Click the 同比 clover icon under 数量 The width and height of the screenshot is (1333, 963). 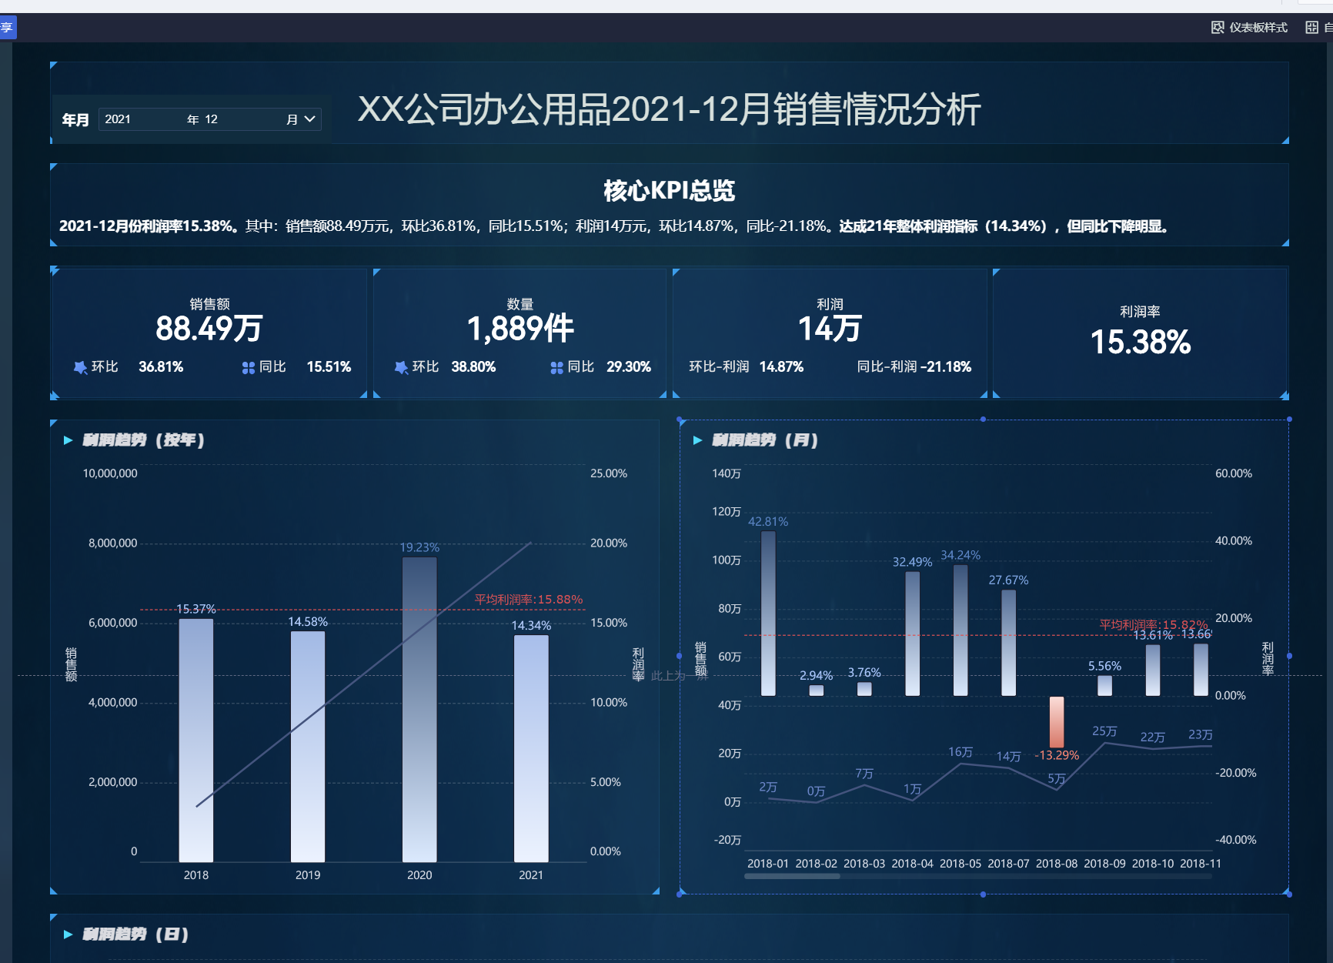tap(556, 367)
